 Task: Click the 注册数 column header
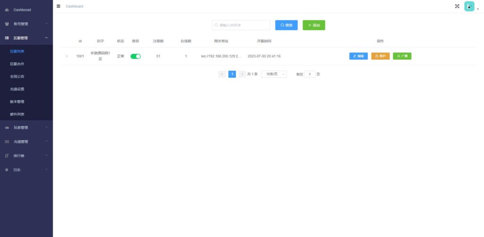(x=158, y=41)
